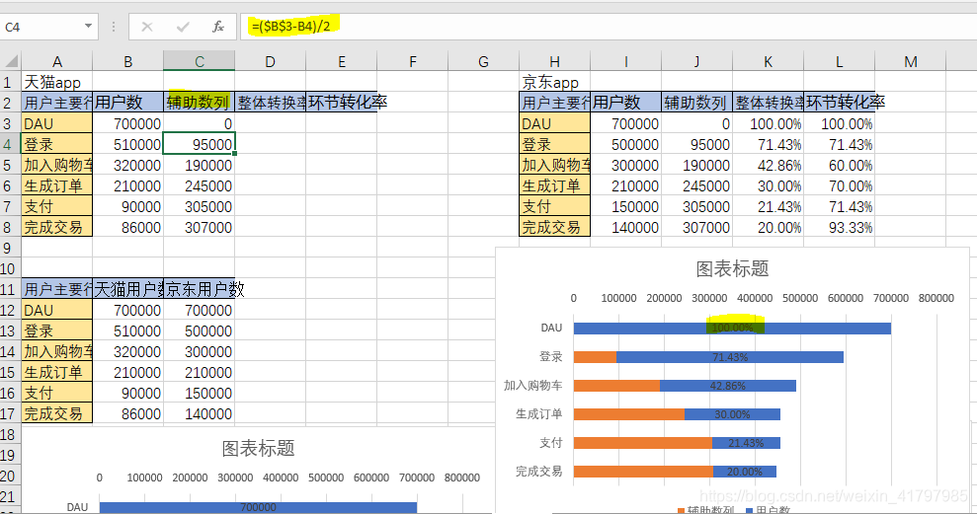
Task: Select the orange helper bar in 登录 row
Action: click(x=595, y=357)
